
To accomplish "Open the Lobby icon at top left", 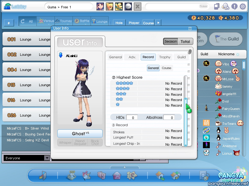I will 7,7.
